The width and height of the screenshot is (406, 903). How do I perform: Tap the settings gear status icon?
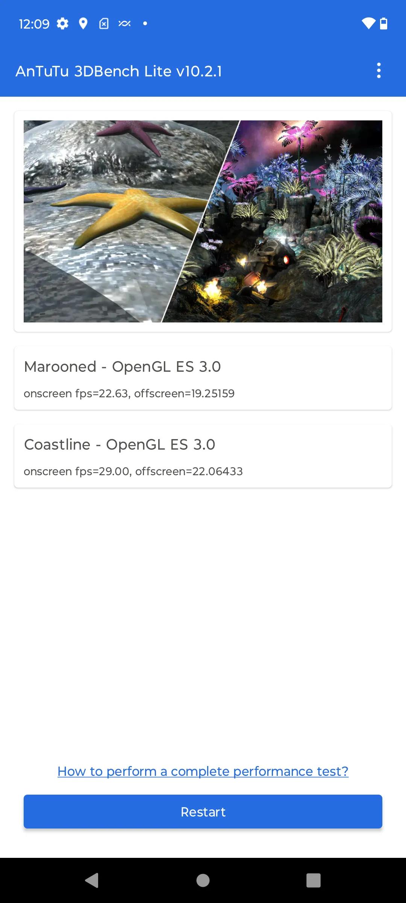[x=62, y=24]
